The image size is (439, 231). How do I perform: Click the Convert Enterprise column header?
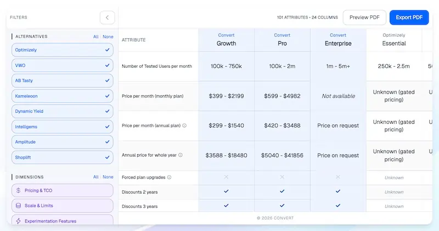pos(338,39)
